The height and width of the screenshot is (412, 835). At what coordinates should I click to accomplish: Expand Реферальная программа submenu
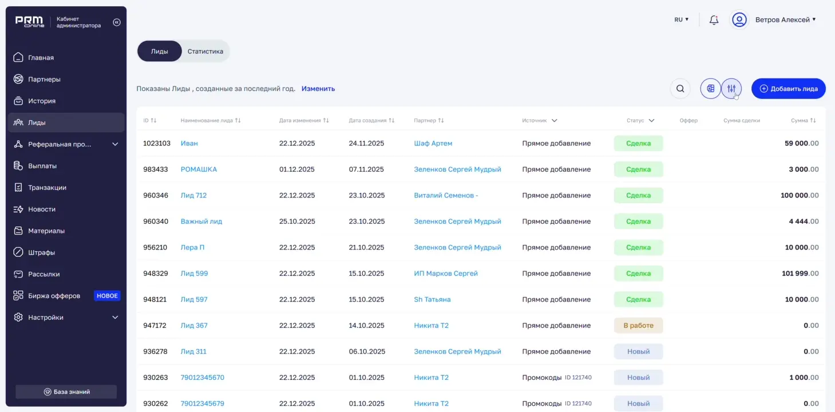(x=114, y=144)
